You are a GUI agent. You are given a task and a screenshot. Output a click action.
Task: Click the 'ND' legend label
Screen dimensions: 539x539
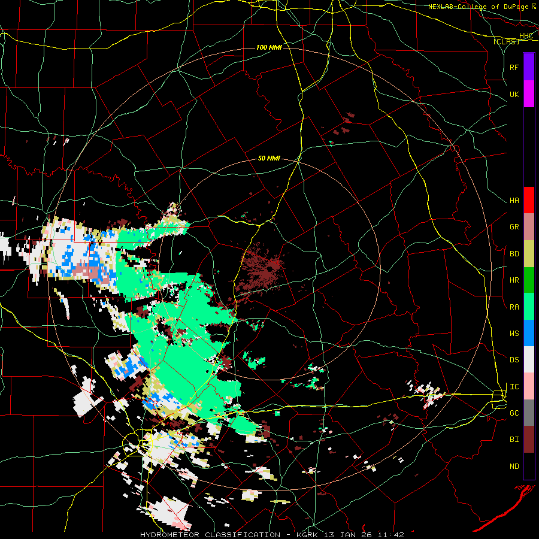click(x=514, y=467)
